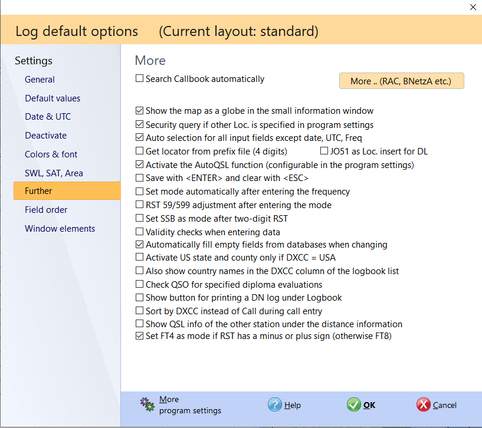Click the blue question mark Help icon
482x428 pixels.
pos(274,404)
